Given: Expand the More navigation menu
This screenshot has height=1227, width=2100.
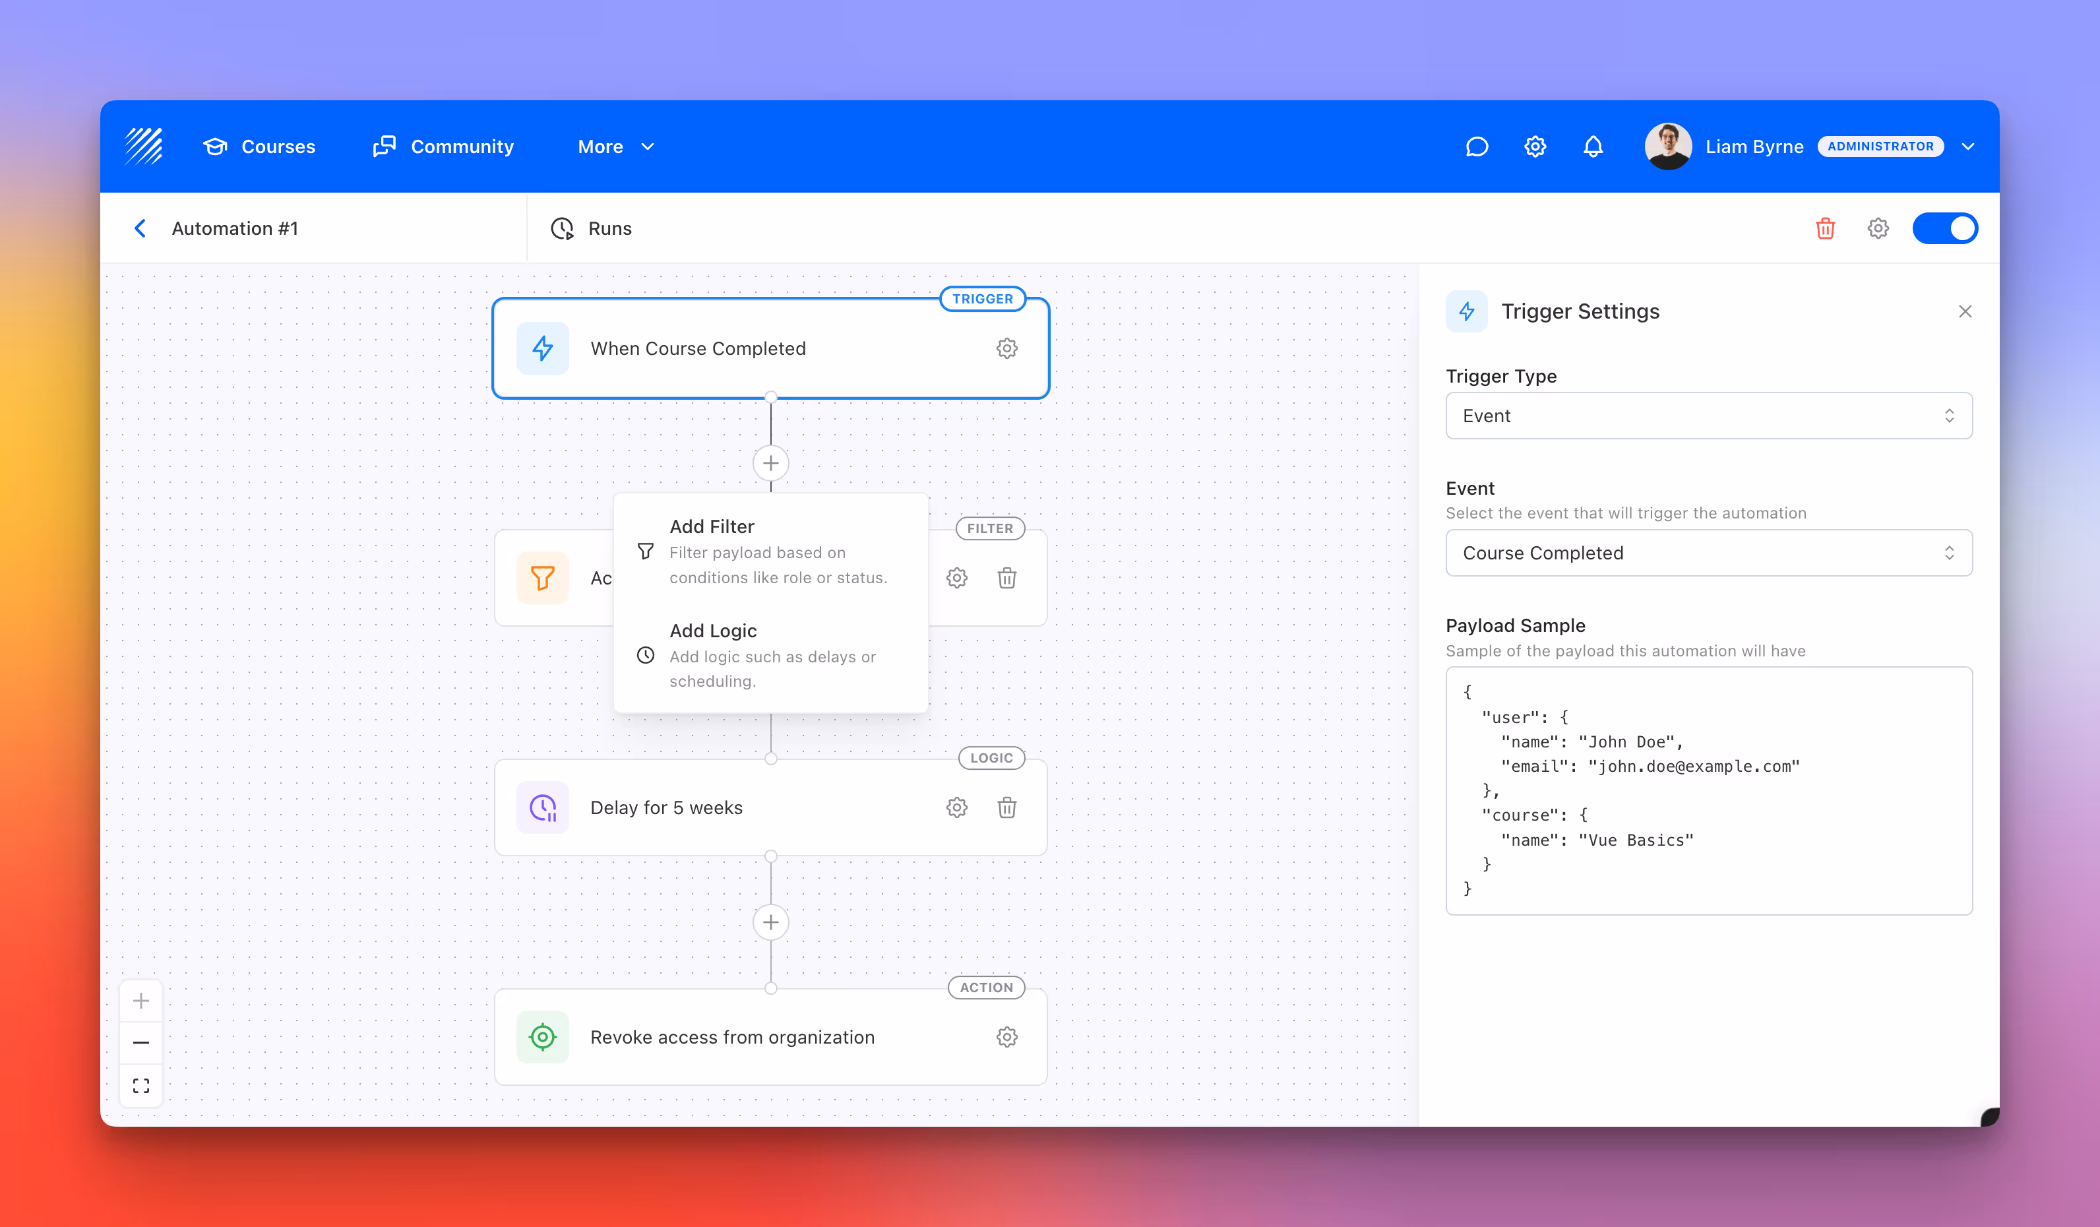Looking at the screenshot, I should 616,146.
